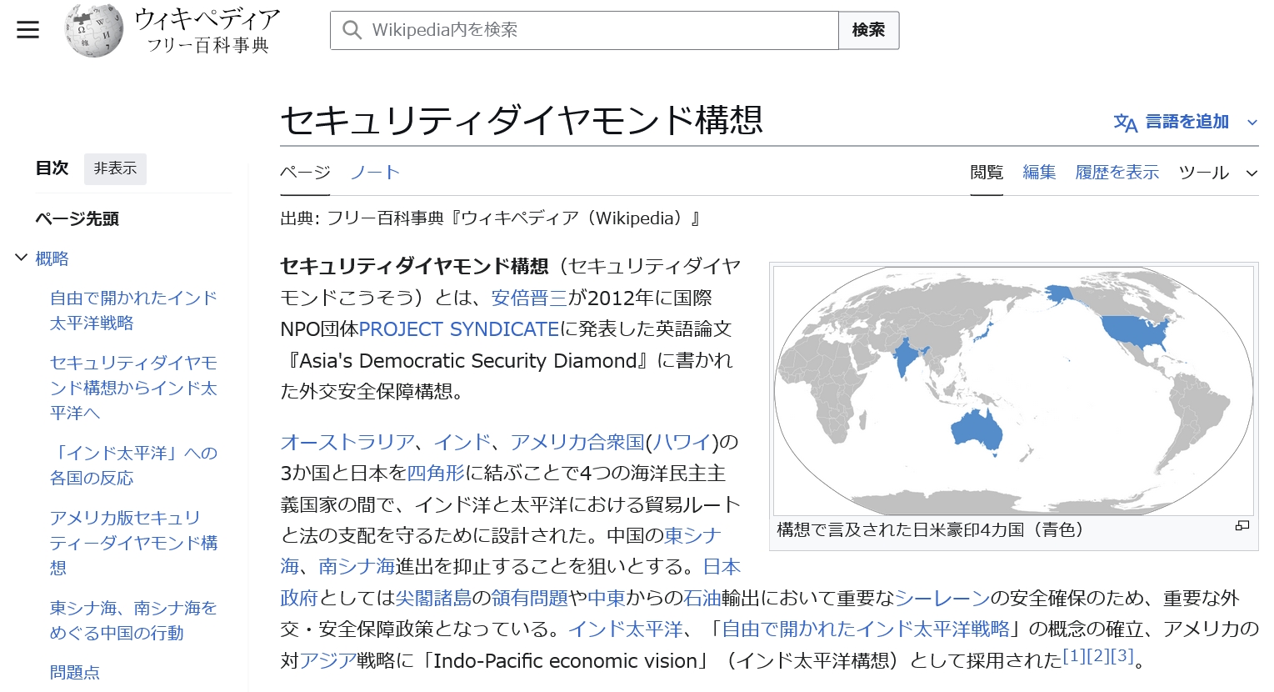Follow the PROJECT SYNDICATE link
Viewport: 1274px width, 692px height.
(458, 329)
